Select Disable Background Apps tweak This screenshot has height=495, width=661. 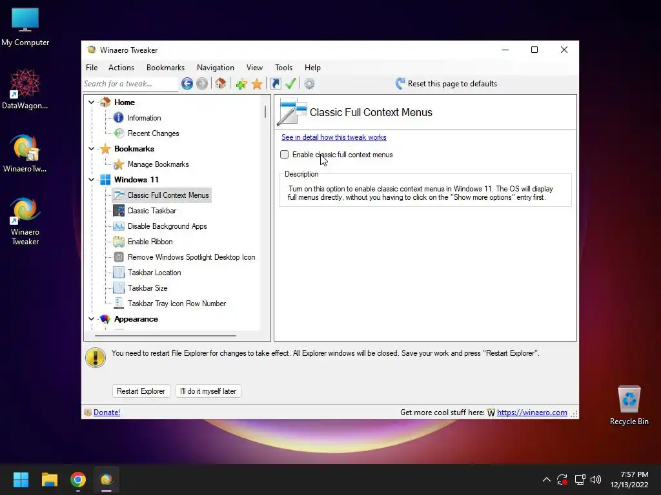click(167, 226)
